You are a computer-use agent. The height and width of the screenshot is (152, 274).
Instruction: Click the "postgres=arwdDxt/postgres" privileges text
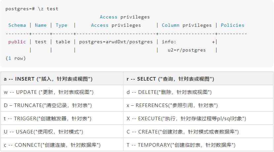[x=116, y=42]
